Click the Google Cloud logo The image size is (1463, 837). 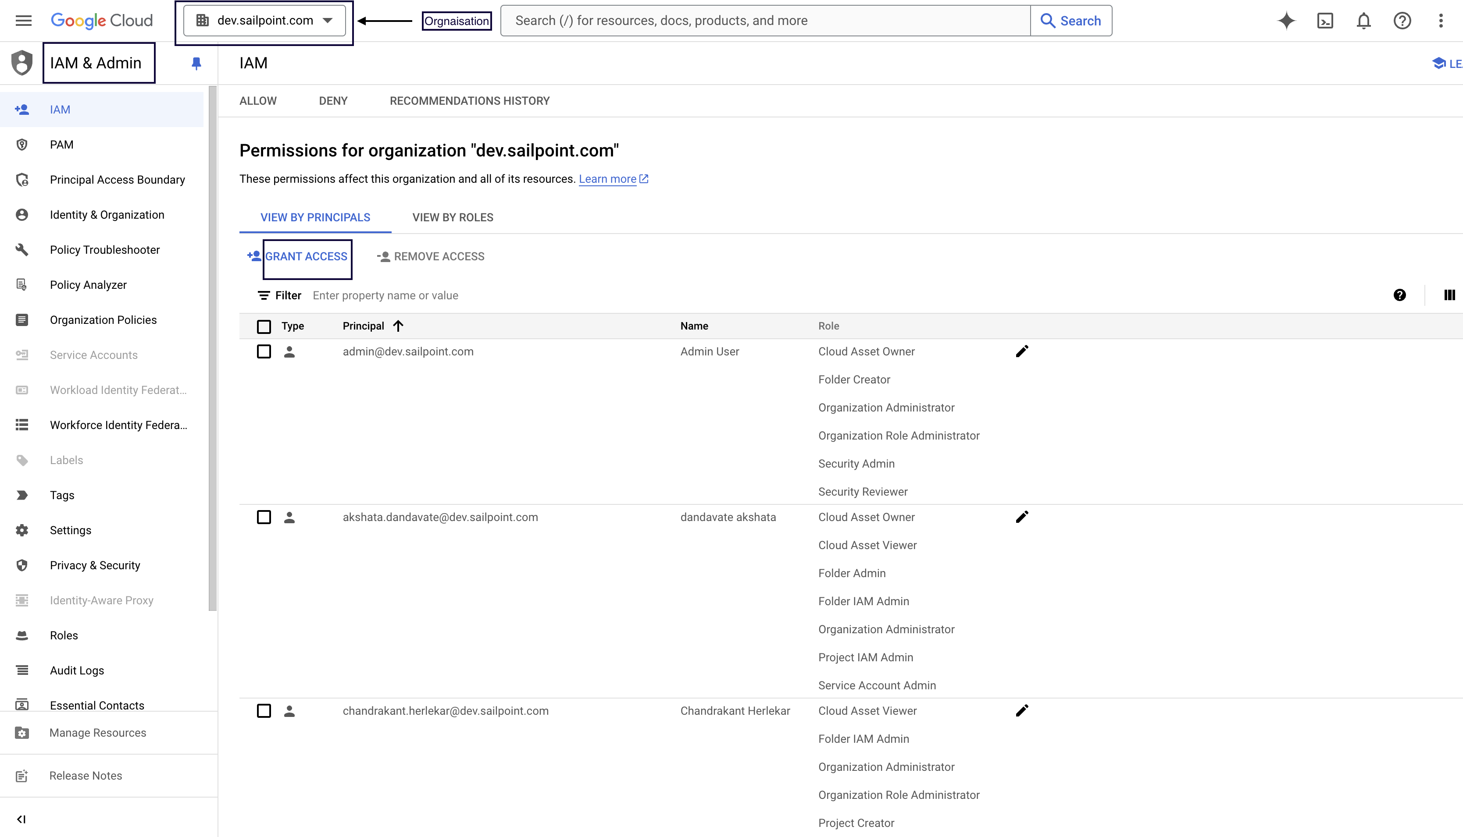point(102,21)
